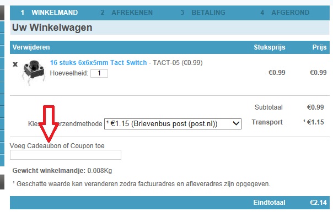Viewport: 333px width, 217px height.
Task: Go to the 2 AFREKENEN step
Action: pyautogui.click(x=127, y=13)
